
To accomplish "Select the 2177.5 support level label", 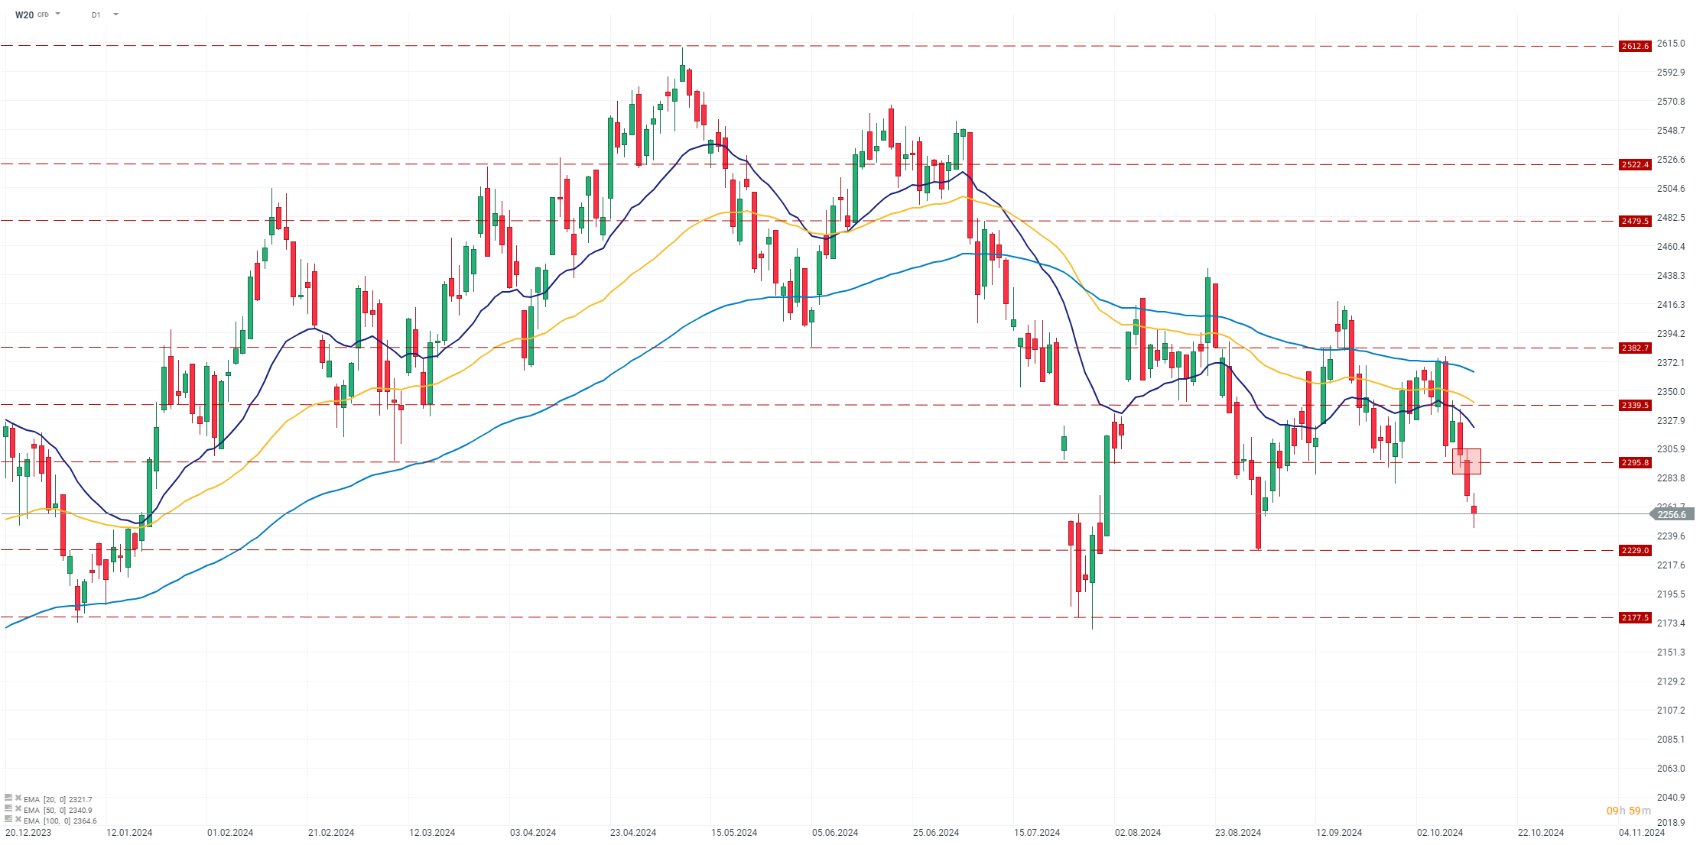I will (x=1635, y=618).
